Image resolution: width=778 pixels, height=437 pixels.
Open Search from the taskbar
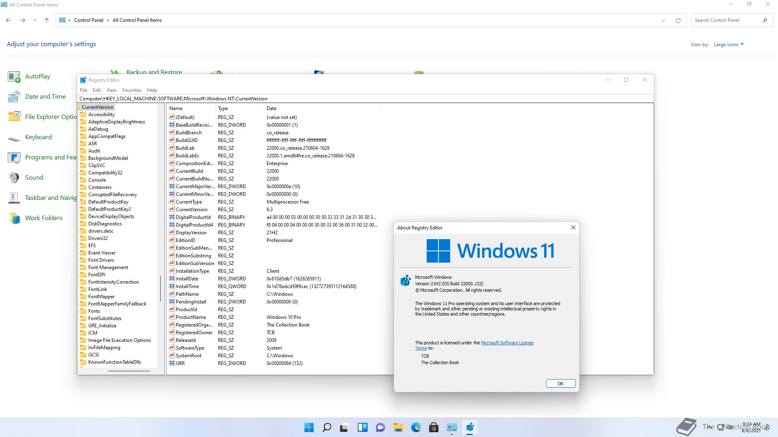(327, 427)
